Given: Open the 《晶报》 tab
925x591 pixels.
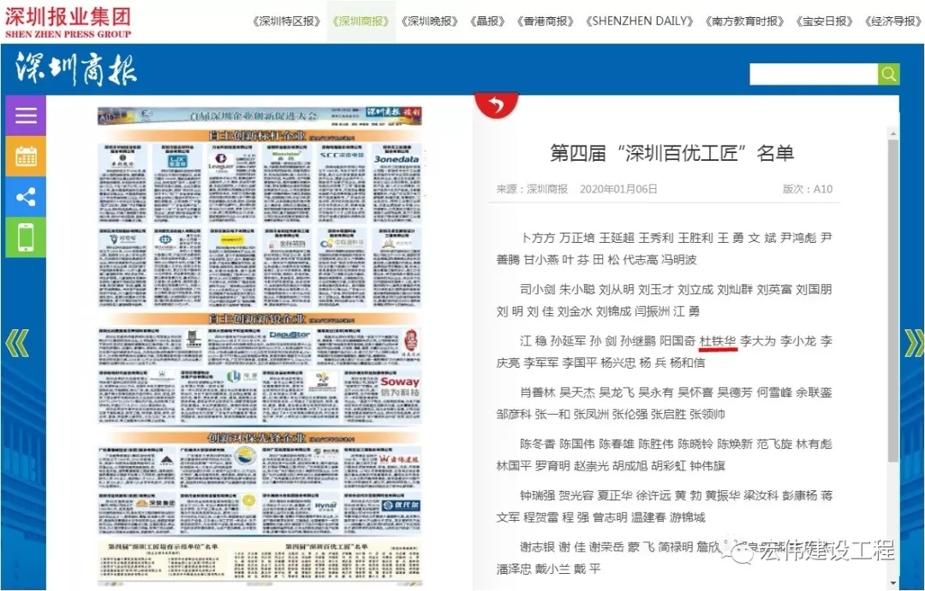Looking at the screenshot, I should (x=487, y=21).
